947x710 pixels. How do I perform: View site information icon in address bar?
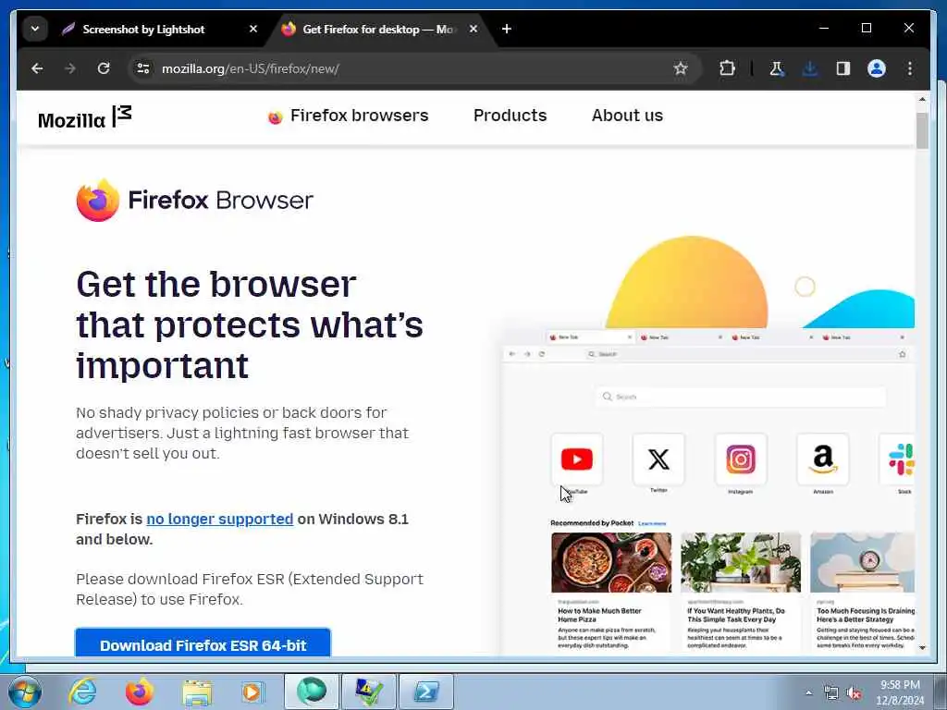(143, 68)
